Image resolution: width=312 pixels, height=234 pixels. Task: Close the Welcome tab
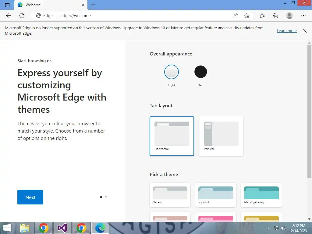pos(83,5)
